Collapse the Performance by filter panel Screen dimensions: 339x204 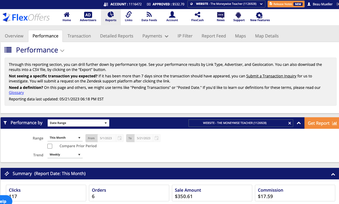pyautogui.click(x=299, y=123)
